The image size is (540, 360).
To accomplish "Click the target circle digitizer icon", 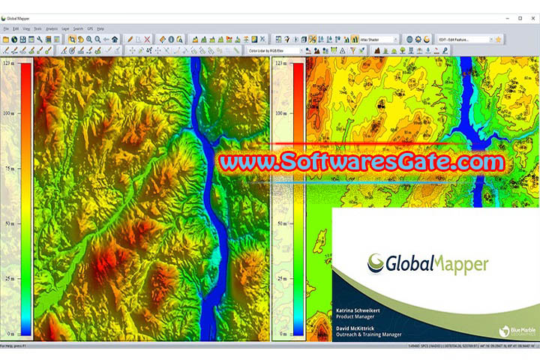I will [x=72, y=51].
